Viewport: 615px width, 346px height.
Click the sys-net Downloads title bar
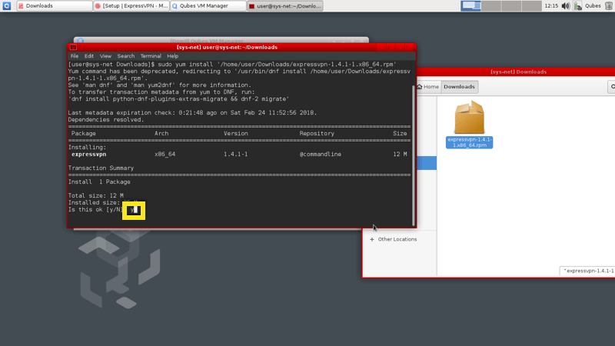click(518, 72)
